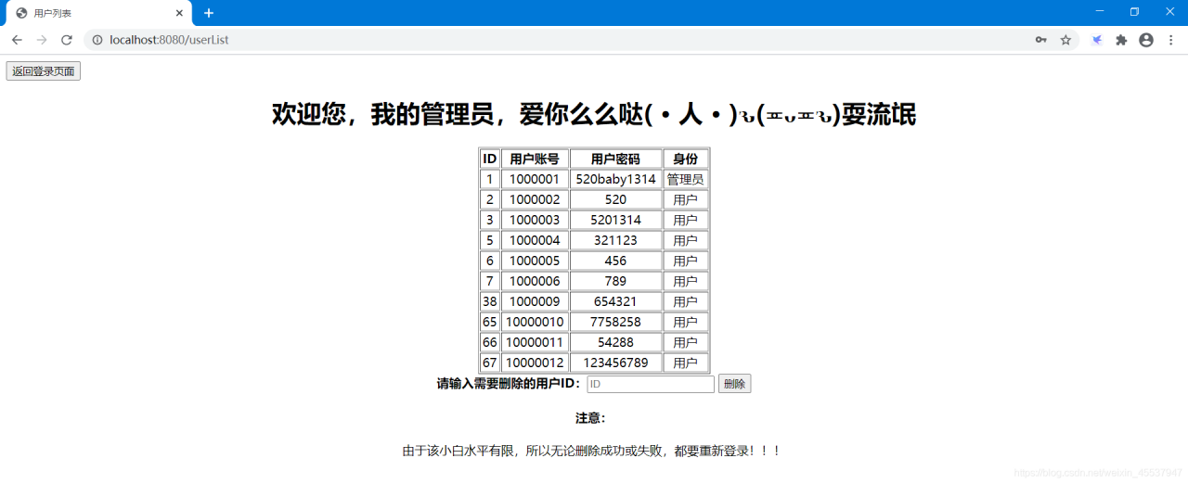Focus the ID input field for deletion

650,384
